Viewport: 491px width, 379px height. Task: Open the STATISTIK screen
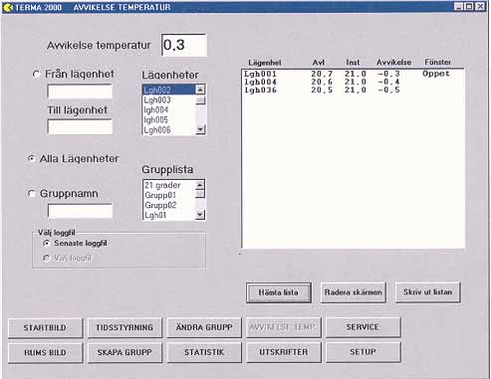point(204,352)
